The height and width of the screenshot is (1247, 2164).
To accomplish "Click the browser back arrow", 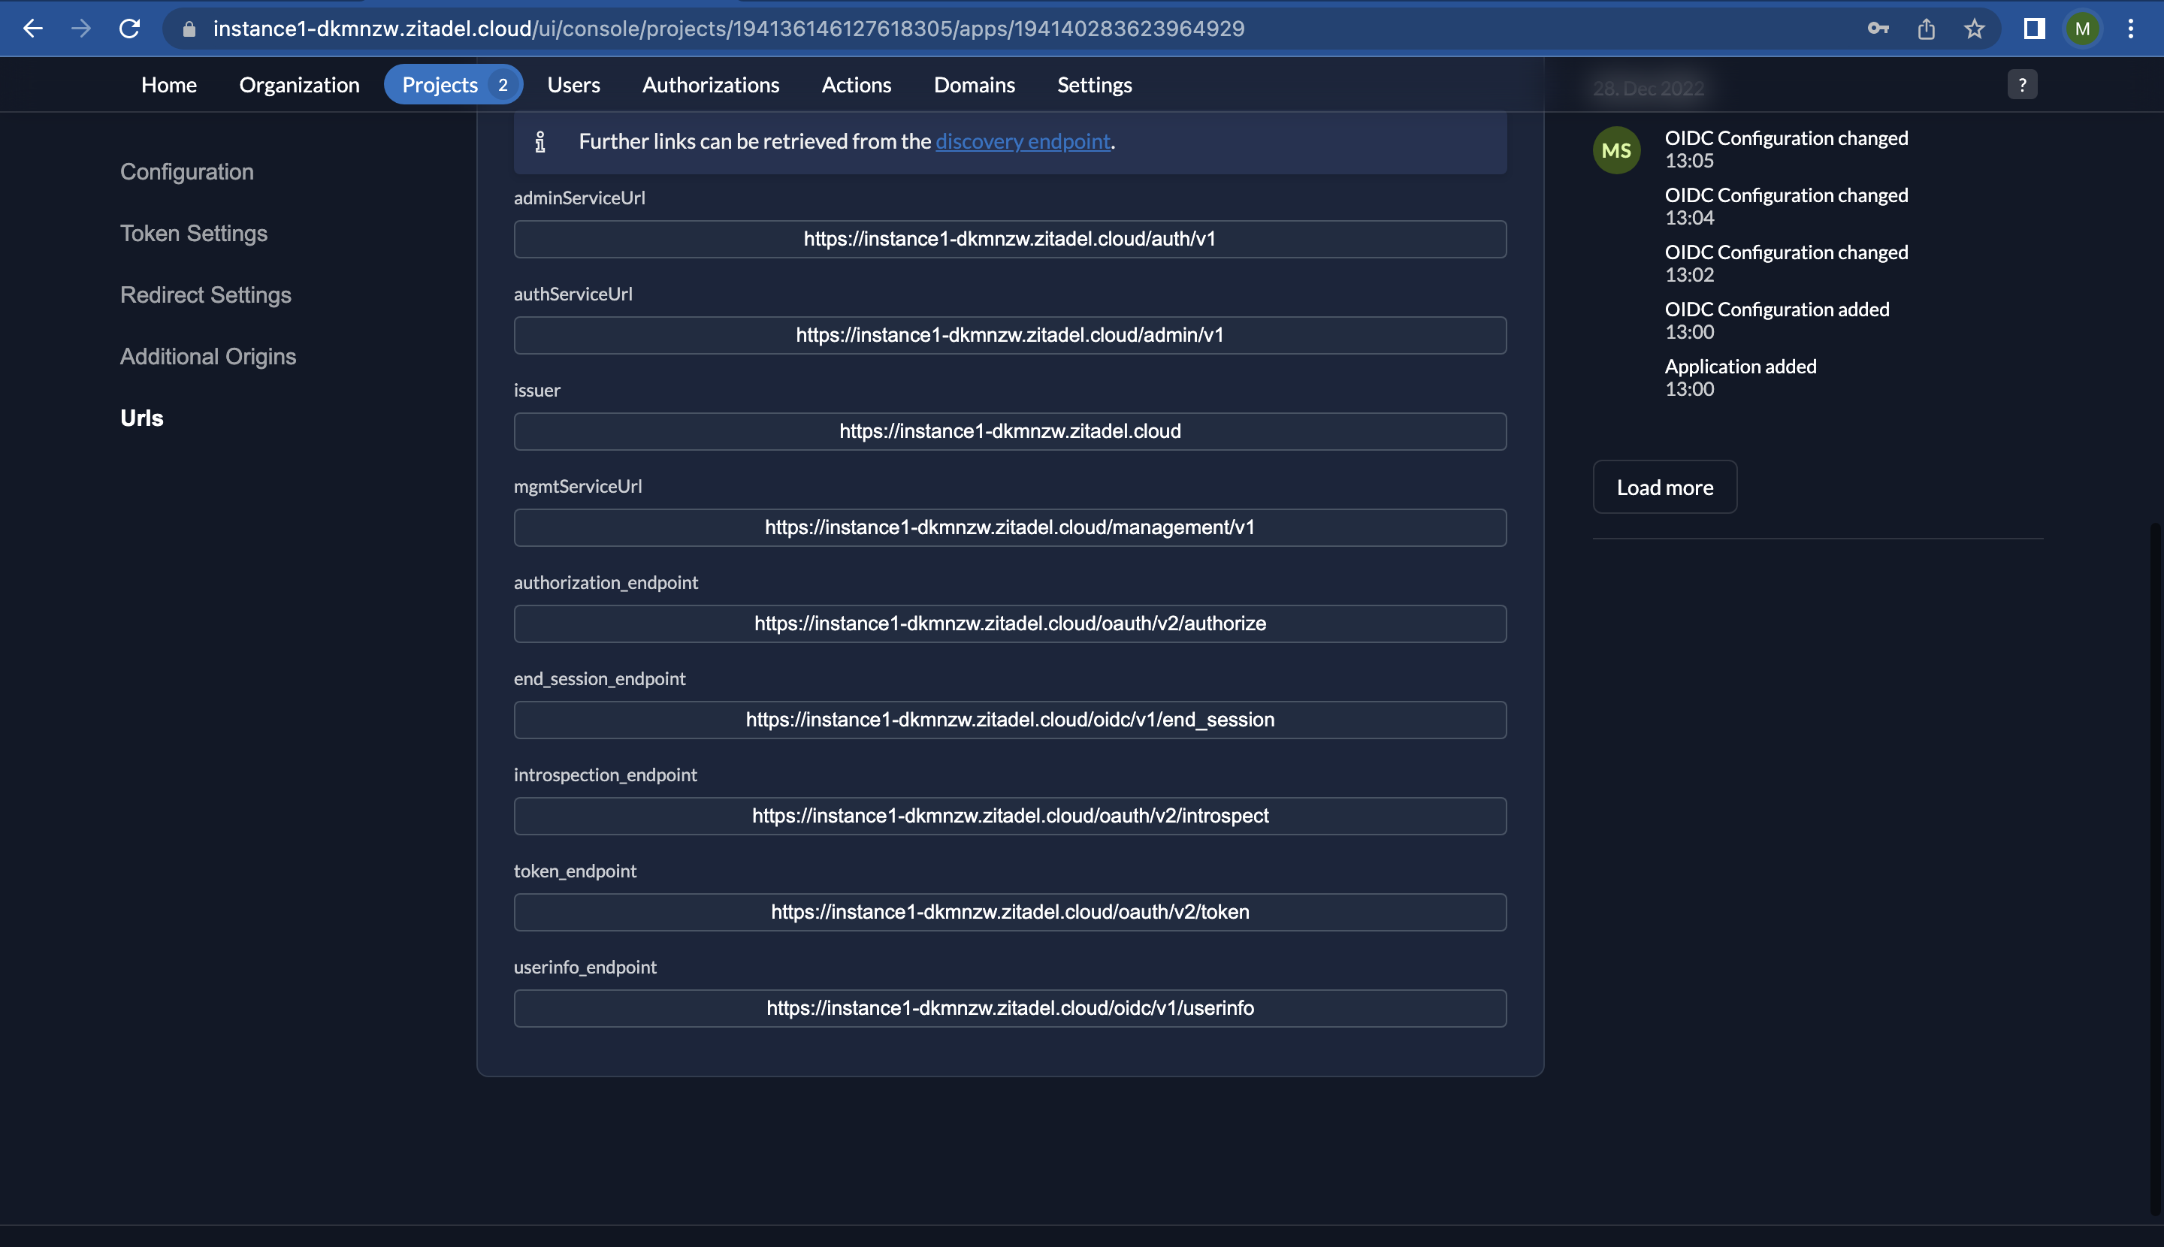I will click(x=32, y=29).
